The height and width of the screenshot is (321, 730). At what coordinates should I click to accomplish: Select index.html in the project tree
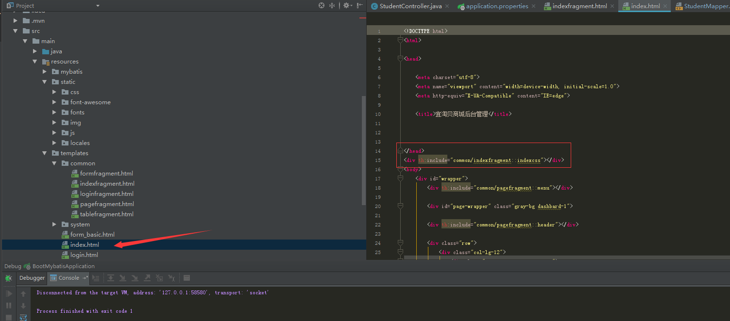click(x=80, y=245)
